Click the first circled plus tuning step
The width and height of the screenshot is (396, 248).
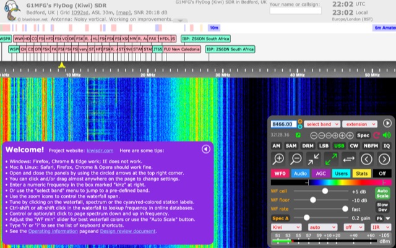point(335,135)
